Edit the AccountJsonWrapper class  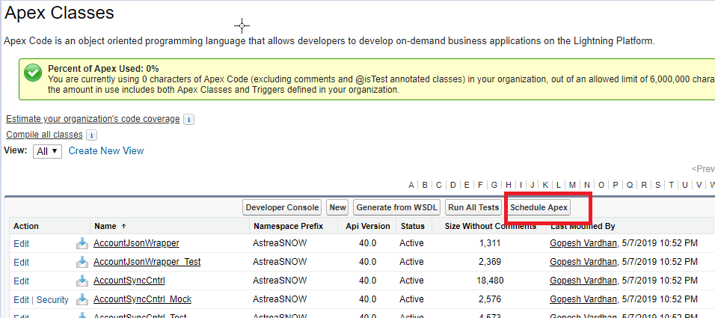[22, 244]
